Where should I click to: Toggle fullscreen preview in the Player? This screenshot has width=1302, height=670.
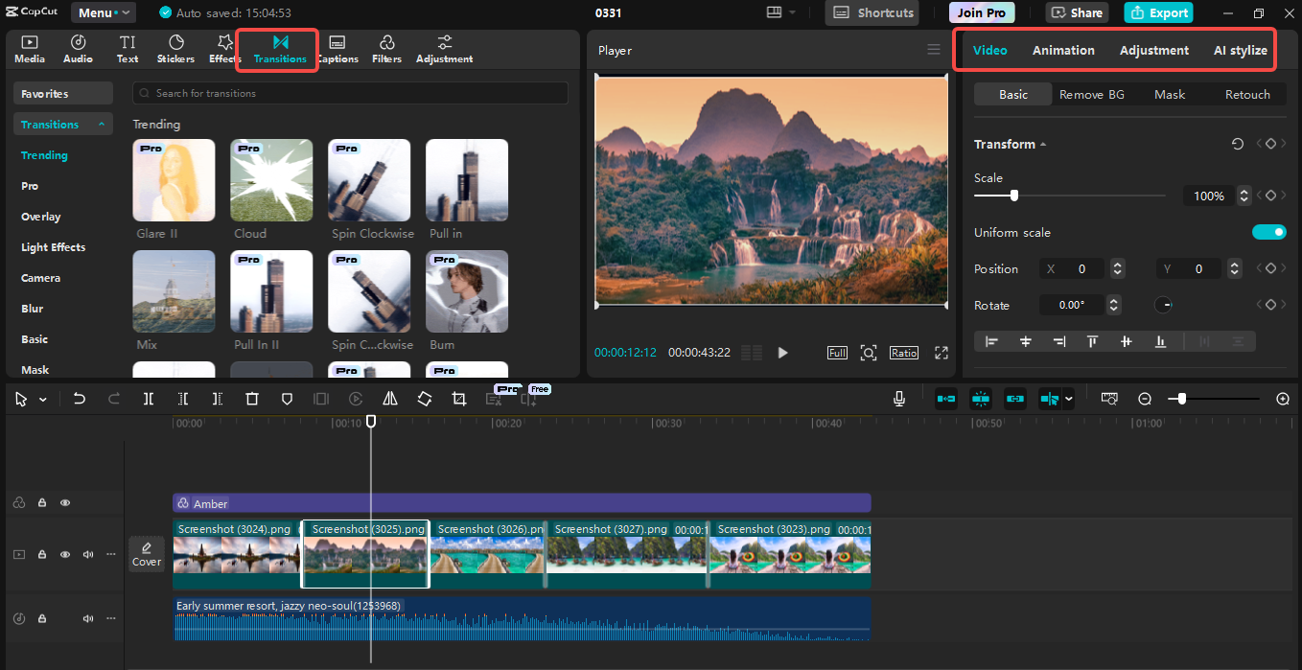tap(941, 352)
